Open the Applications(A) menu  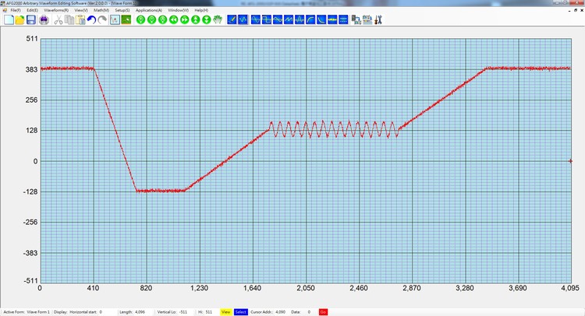tap(149, 10)
